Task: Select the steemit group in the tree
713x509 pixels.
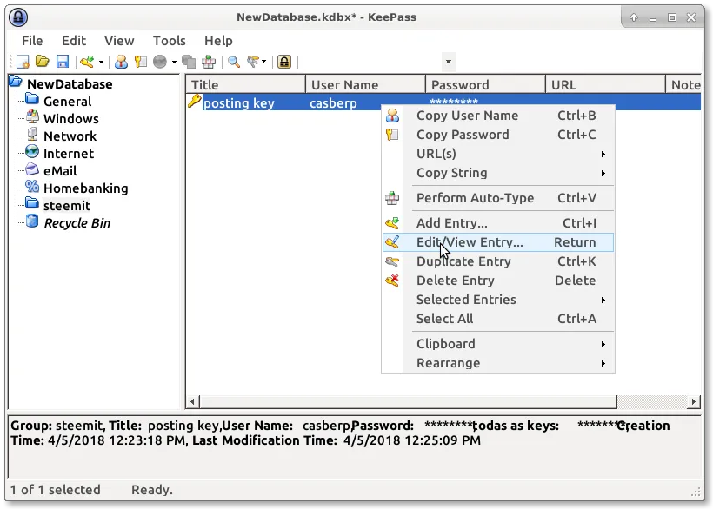Action: pyautogui.click(x=67, y=206)
